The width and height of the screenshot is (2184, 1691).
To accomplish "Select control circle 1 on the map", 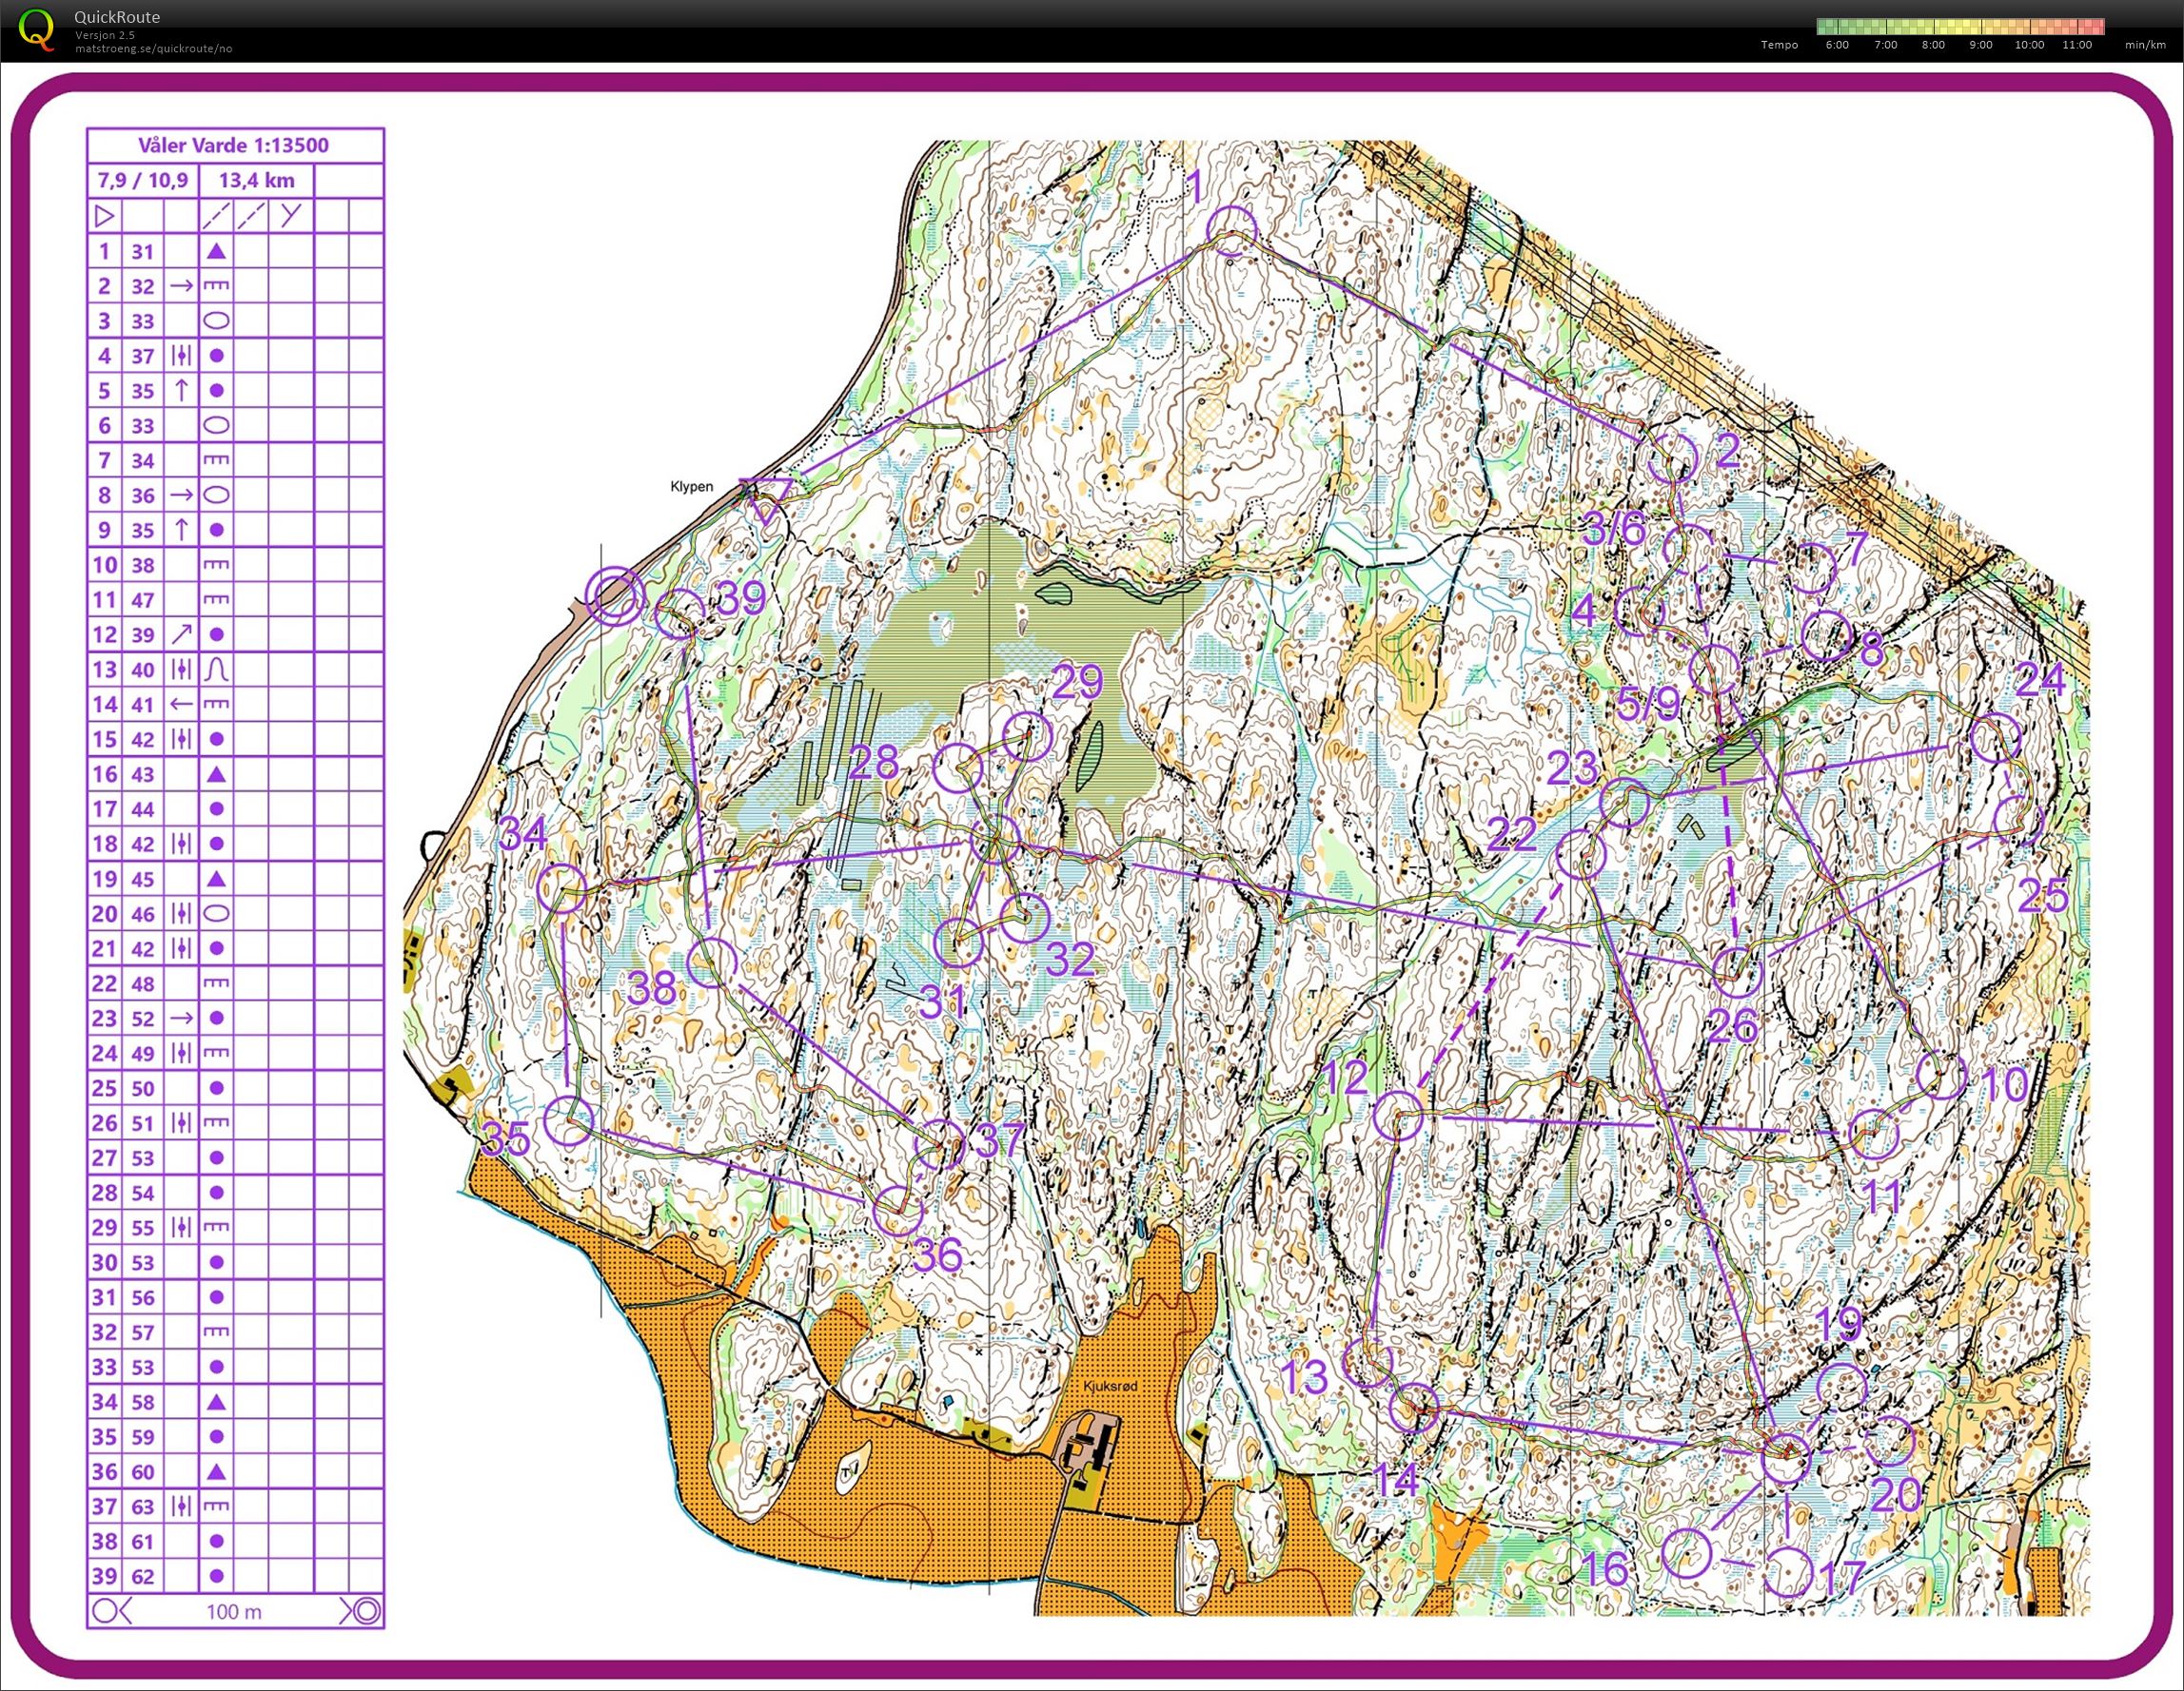I will (1230, 230).
